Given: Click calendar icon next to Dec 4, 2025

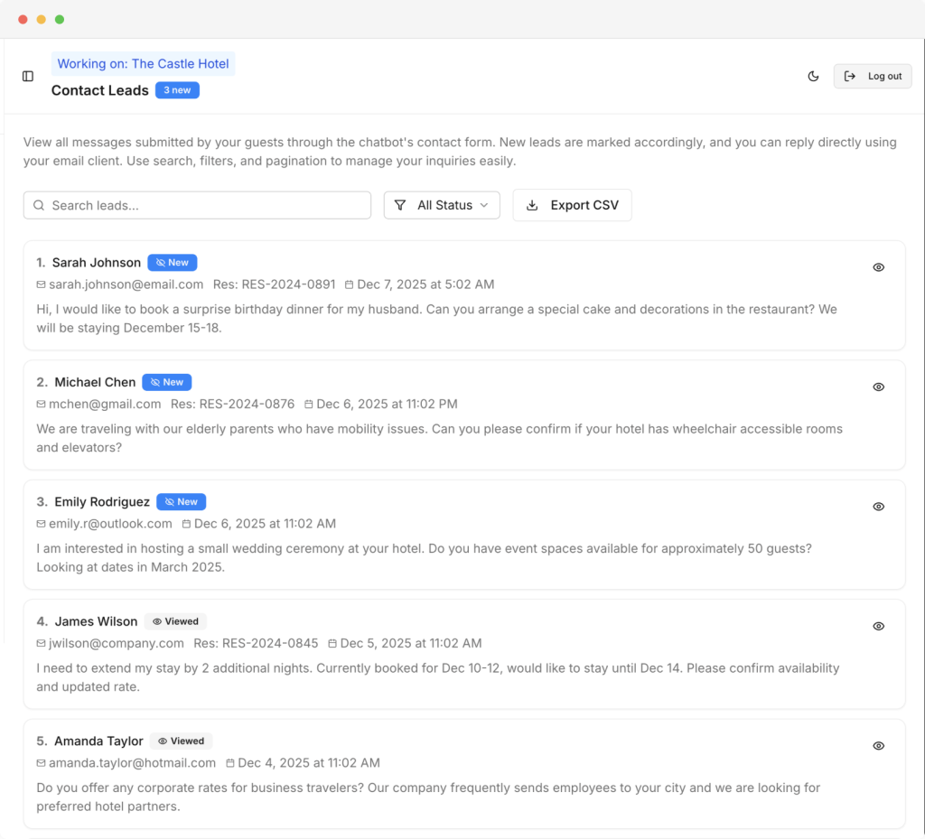Looking at the screenshot, I should pyautogui.click(x=230, y=763).
